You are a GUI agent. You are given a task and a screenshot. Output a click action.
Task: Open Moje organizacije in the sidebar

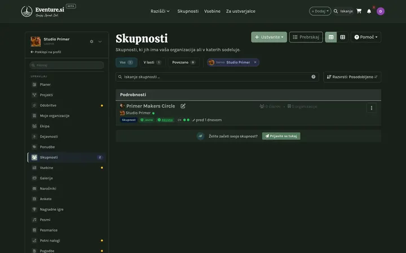(67, 116)
